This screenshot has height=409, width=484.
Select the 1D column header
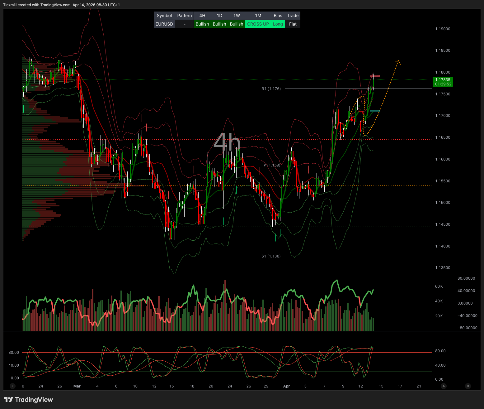(219, 16)
